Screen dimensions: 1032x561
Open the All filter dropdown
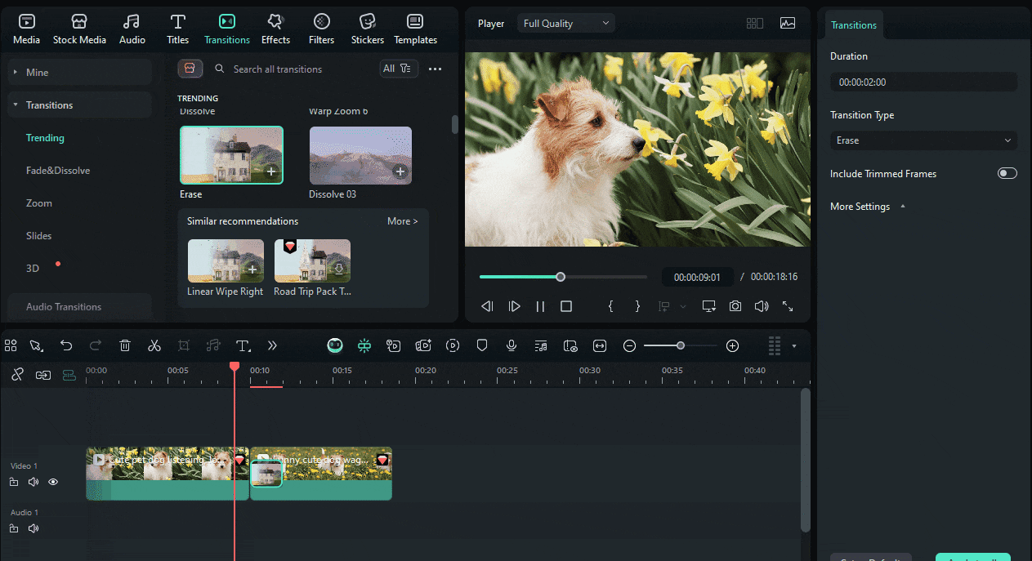point(399,69)
